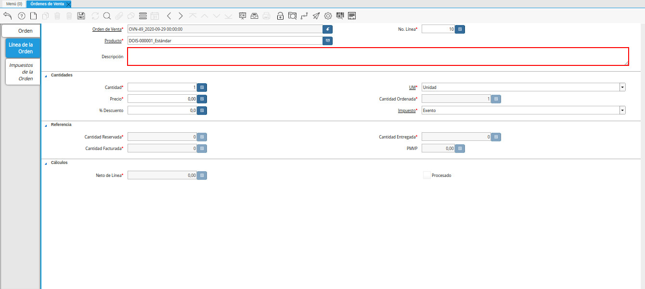This screenshot has width=645, height=289.
Task: Click the padlock lock record icon
Action: [x=281, y=16]
